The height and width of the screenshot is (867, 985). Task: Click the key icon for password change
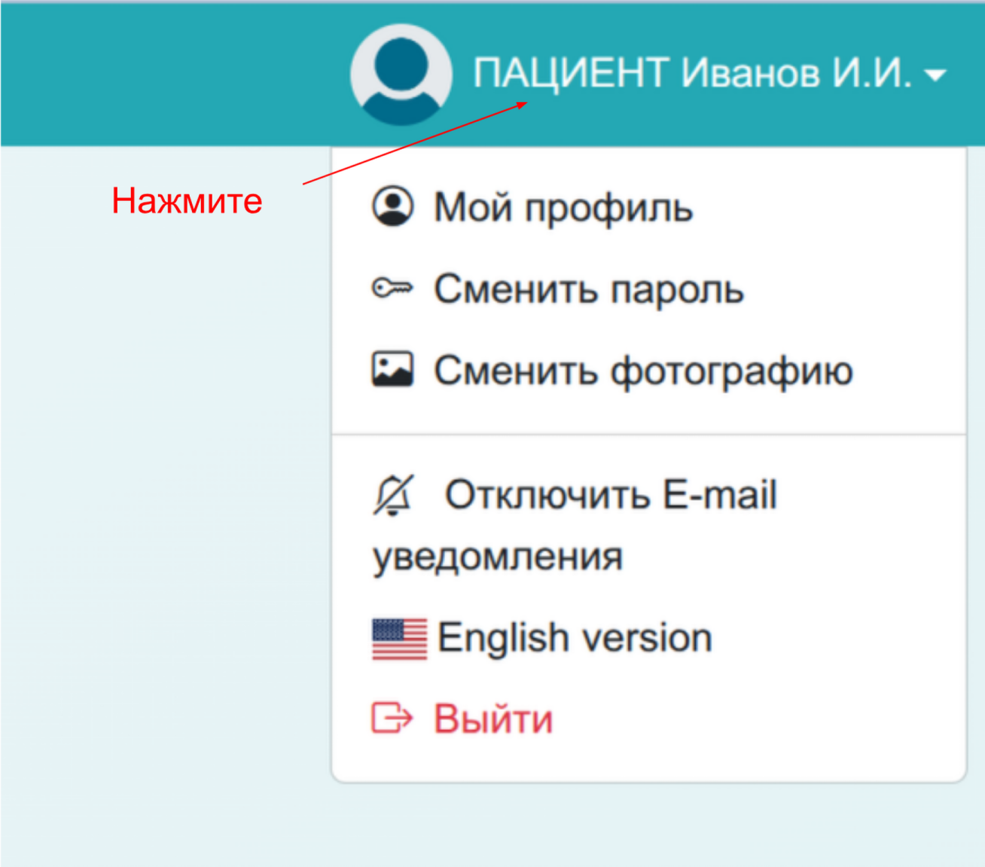[392, 288]
